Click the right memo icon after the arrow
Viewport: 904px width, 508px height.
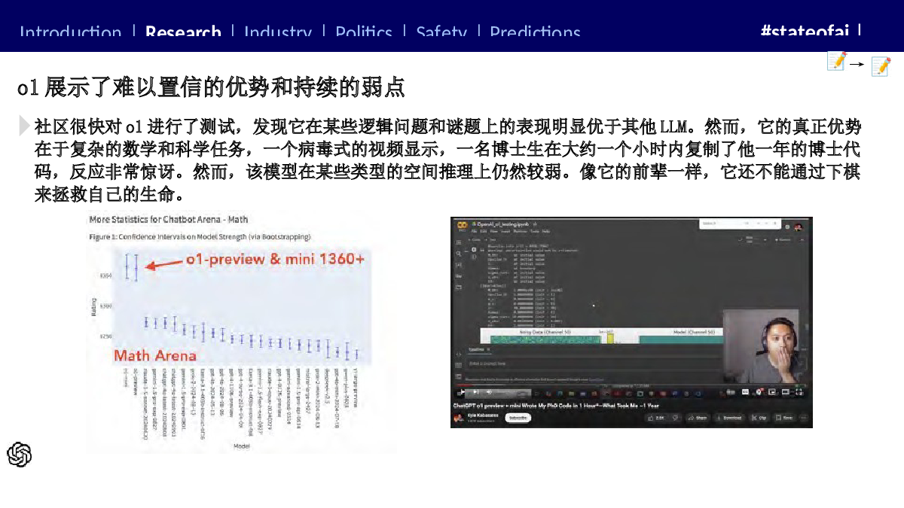[881, 67]
